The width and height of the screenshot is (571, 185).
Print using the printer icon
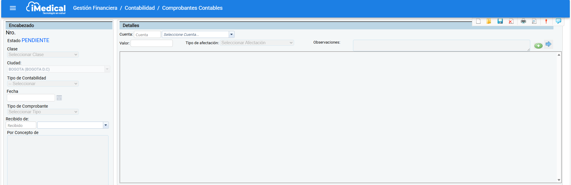coord(523,21)
